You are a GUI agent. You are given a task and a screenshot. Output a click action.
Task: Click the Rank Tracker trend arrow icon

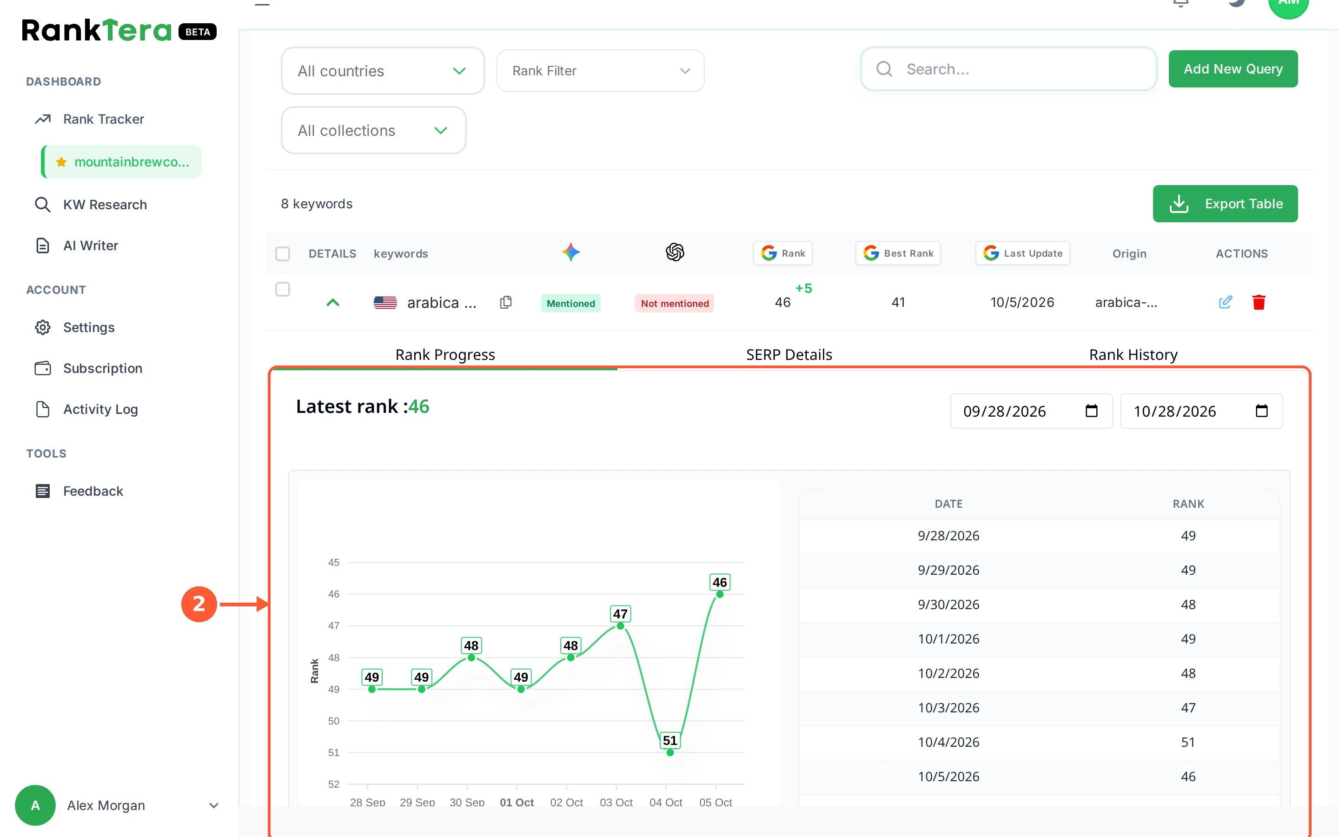click(43, 119)
